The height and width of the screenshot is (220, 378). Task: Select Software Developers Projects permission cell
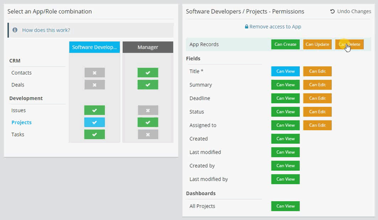(x=95, y=122)
